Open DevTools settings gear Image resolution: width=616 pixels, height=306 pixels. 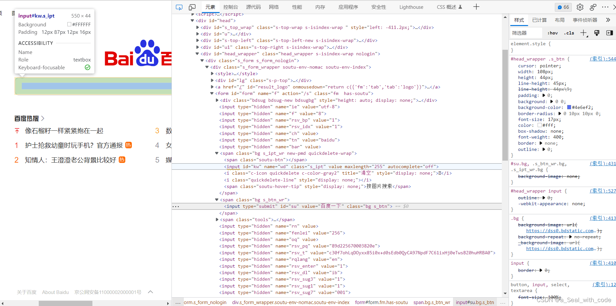click(x=580, y=7)
